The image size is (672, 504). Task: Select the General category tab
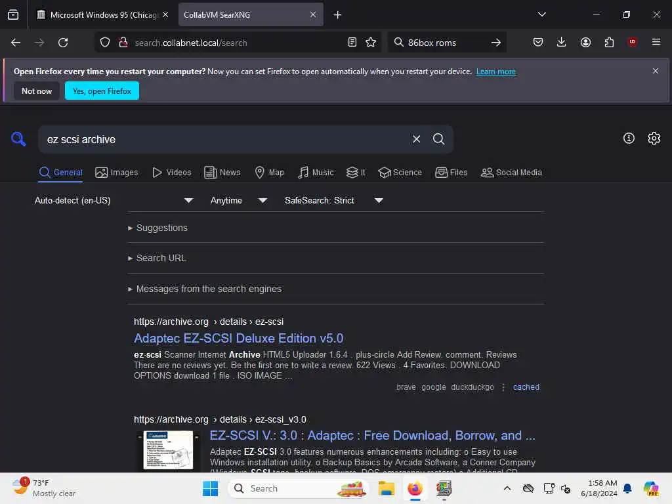[60, 173]
